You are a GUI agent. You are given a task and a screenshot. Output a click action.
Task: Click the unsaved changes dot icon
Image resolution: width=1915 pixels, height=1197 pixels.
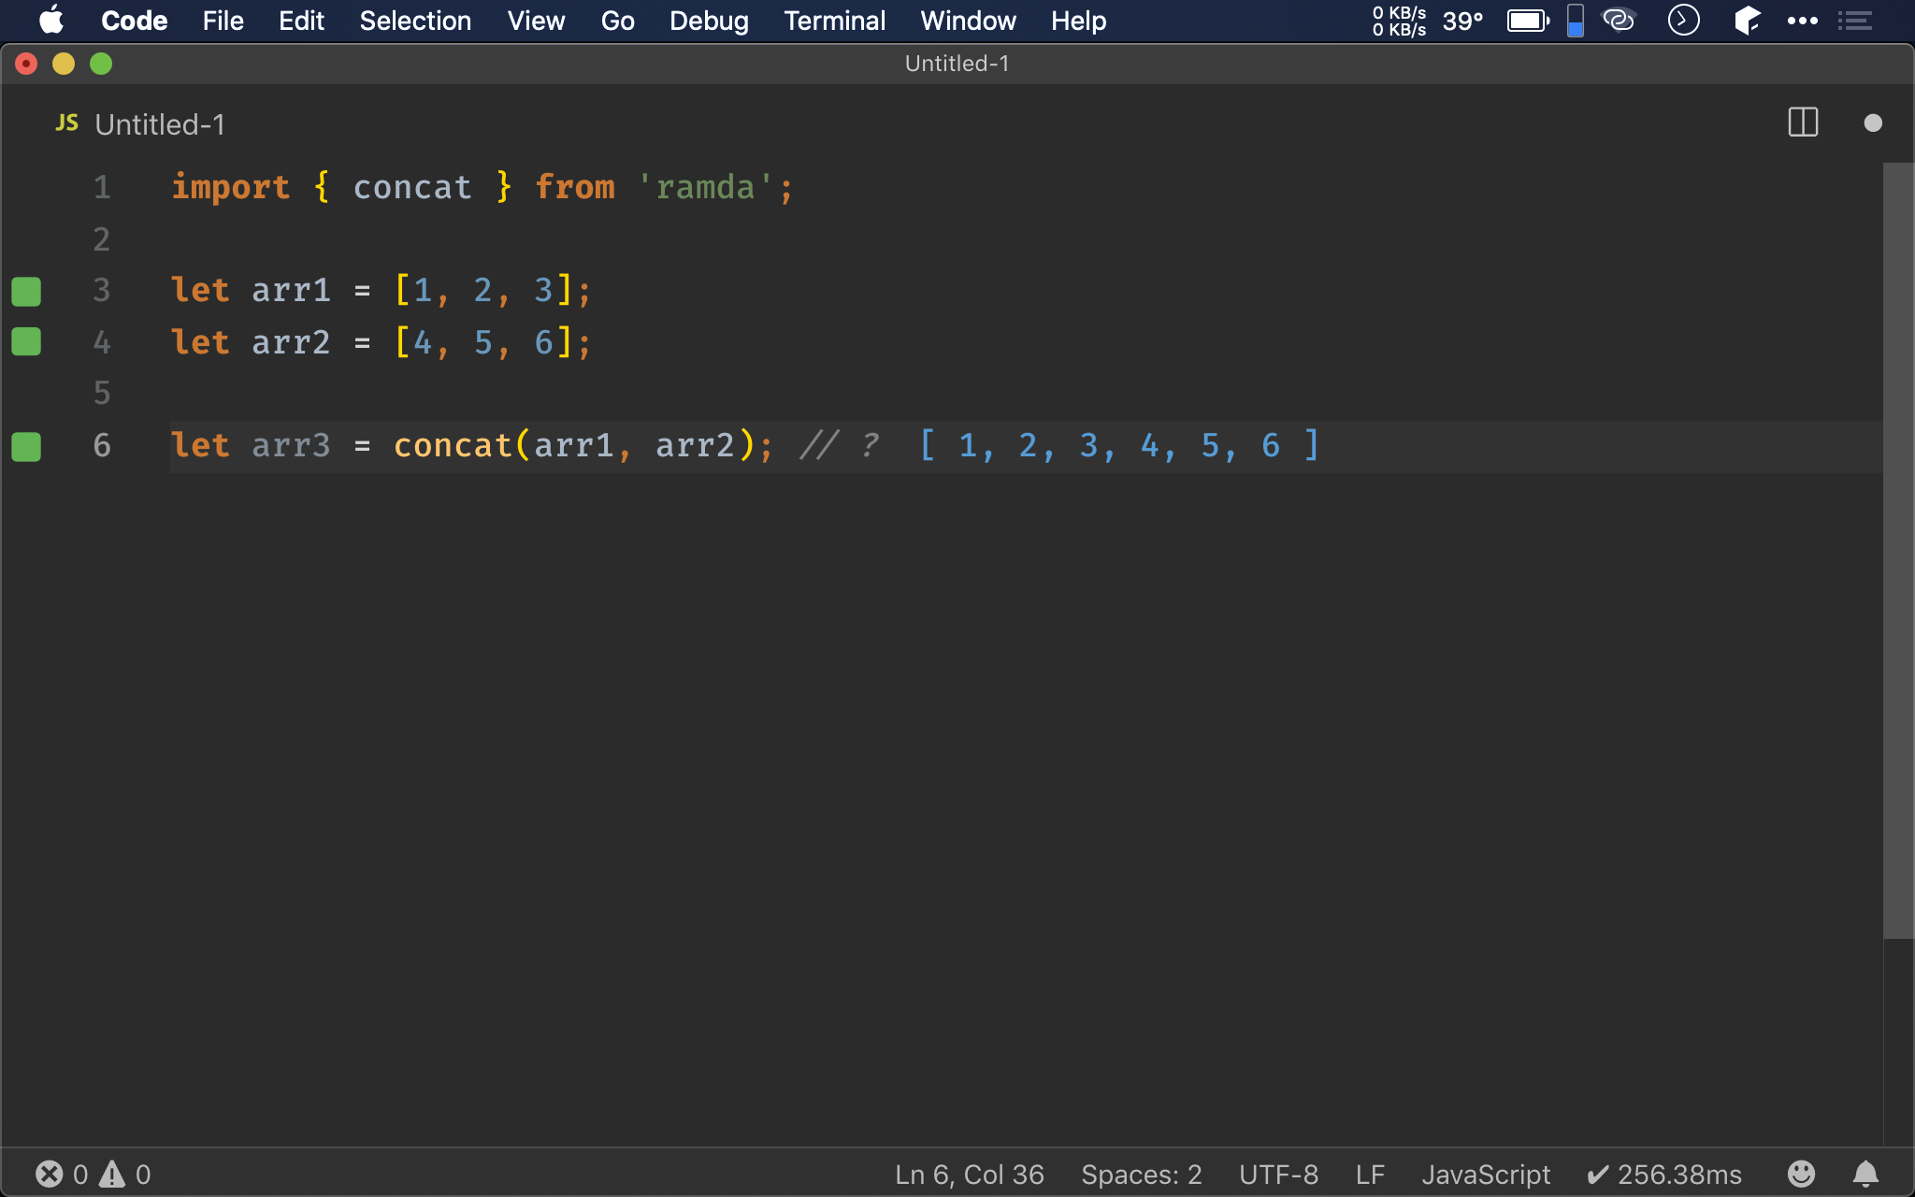click(1872, 123)
